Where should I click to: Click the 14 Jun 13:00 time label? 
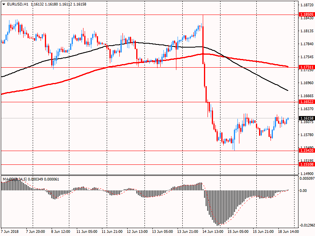(x=213, y=232)
